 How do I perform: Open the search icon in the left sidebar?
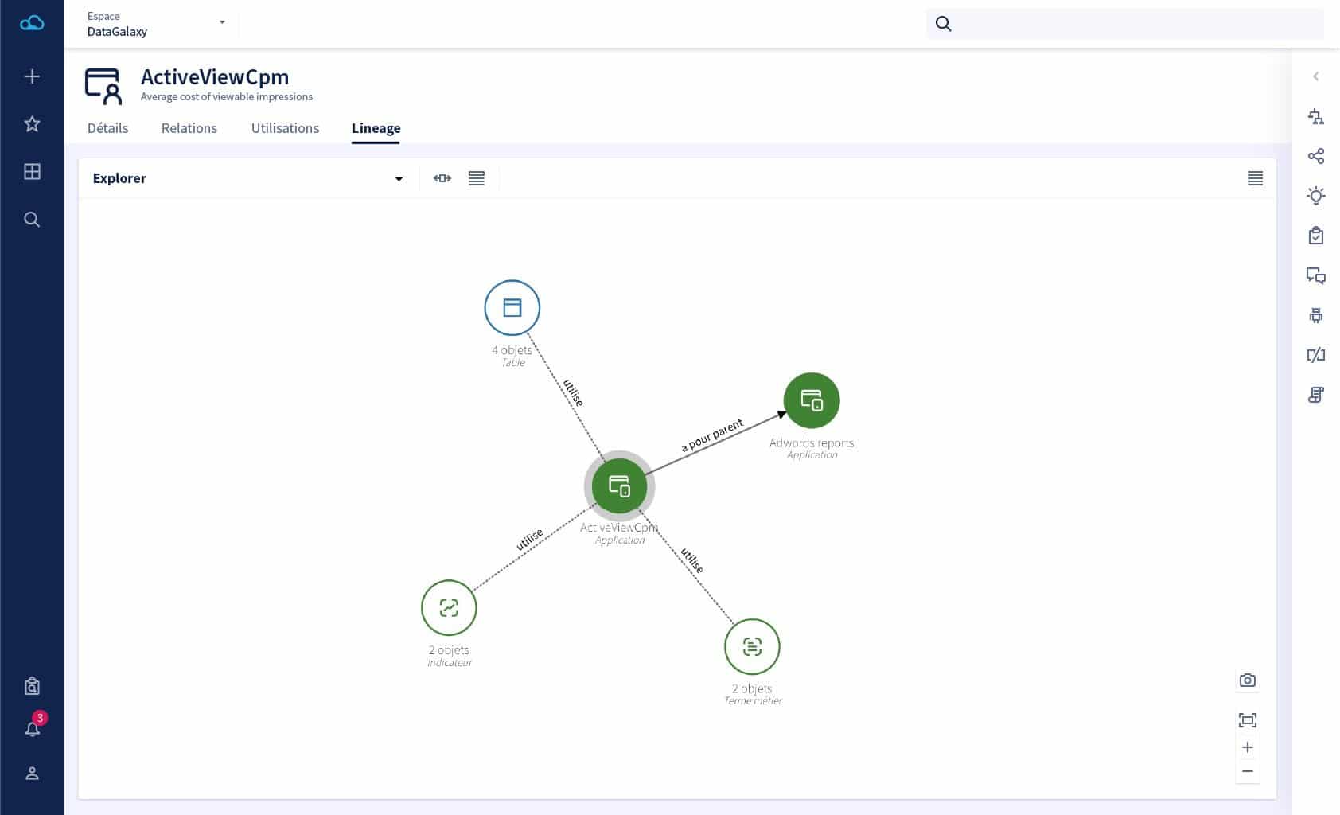click(x=32, y=220)
